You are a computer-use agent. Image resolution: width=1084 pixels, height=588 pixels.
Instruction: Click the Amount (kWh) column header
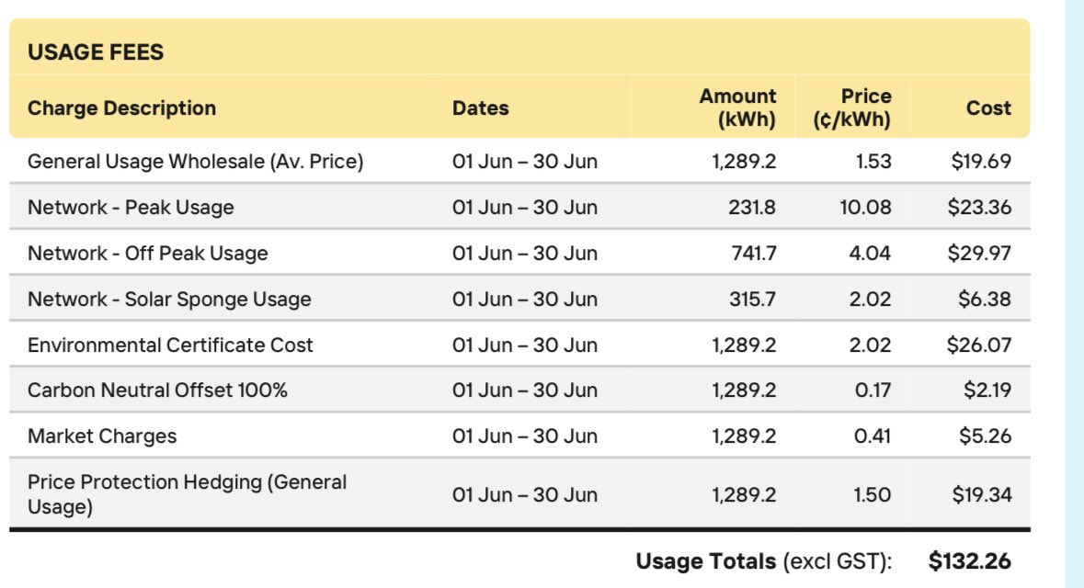[x=737, y=107]
